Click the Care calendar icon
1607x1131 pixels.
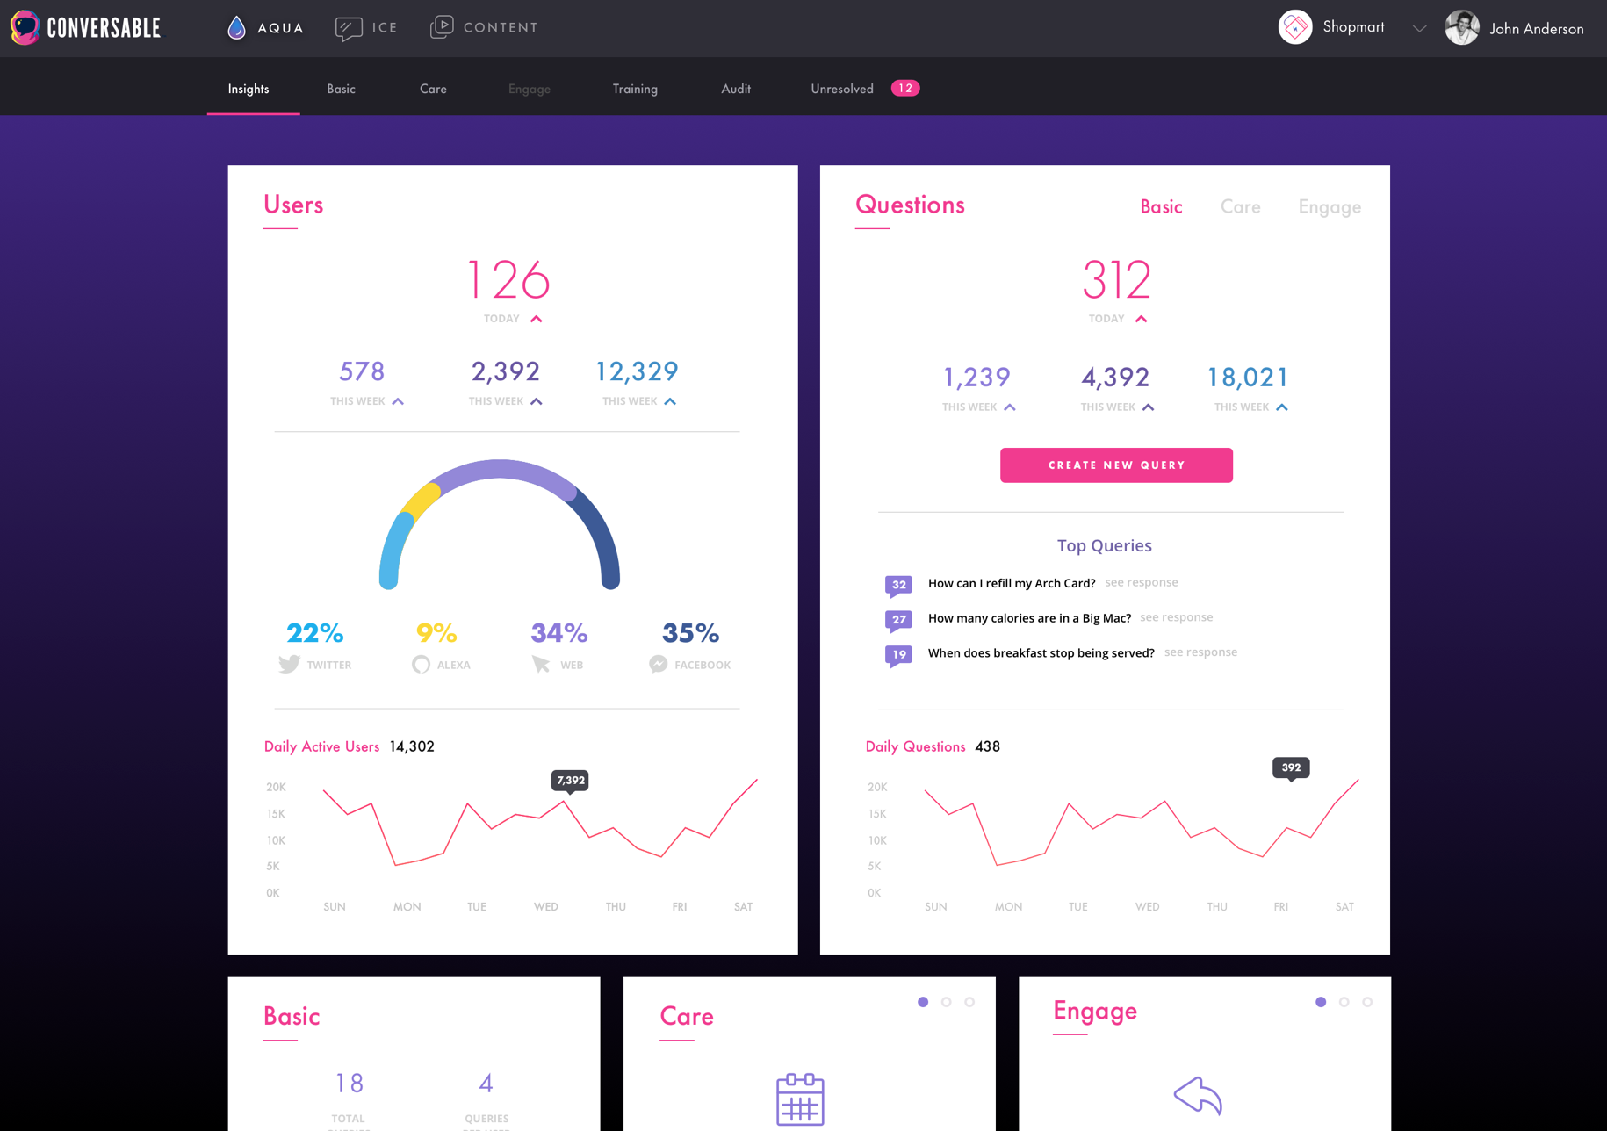coord(800,1099)
